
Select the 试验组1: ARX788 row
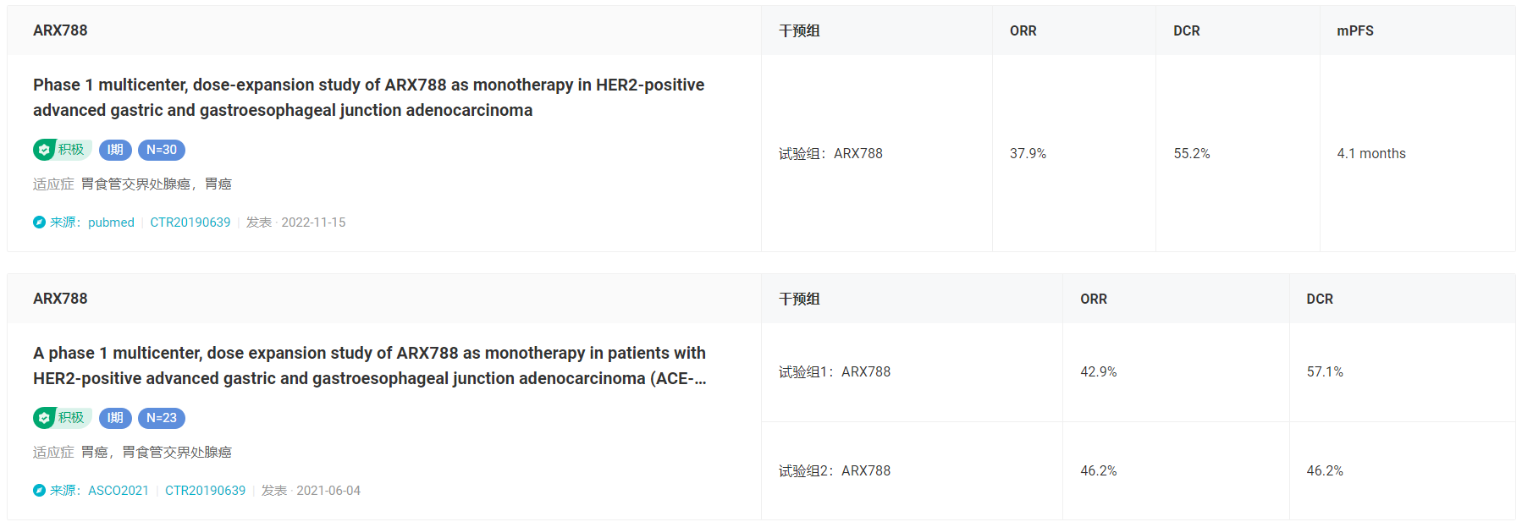(1138, 372)
